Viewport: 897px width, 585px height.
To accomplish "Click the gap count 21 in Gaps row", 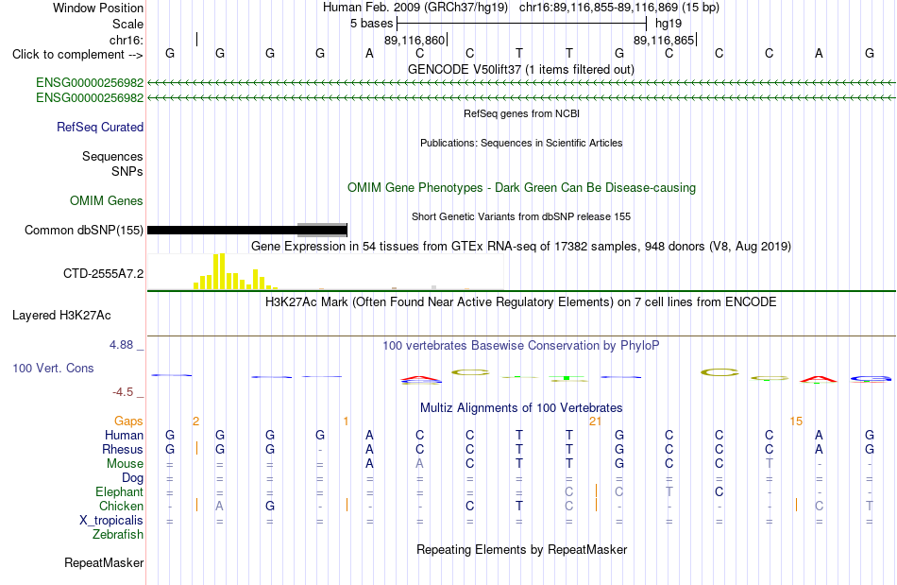I will click(x=596, y=422).
